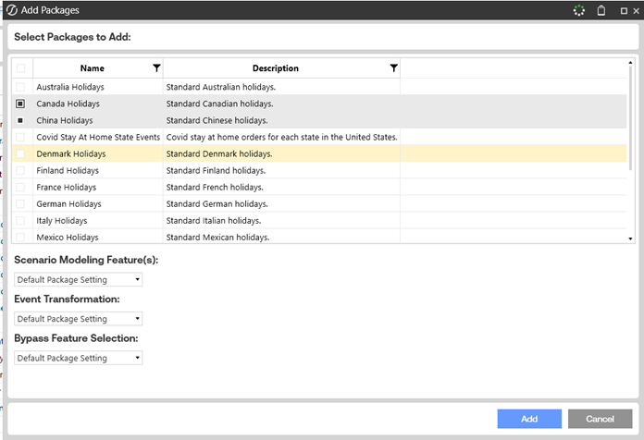Expand the Scenario Modeling Feature(s) dropdown
Screen dimensions: 644x440
click(79, 279)
